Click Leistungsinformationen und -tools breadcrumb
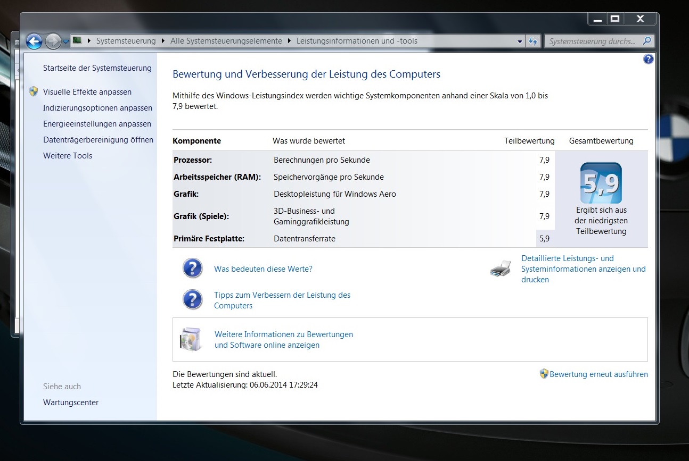The image size is (689, 461). point(357,41)
